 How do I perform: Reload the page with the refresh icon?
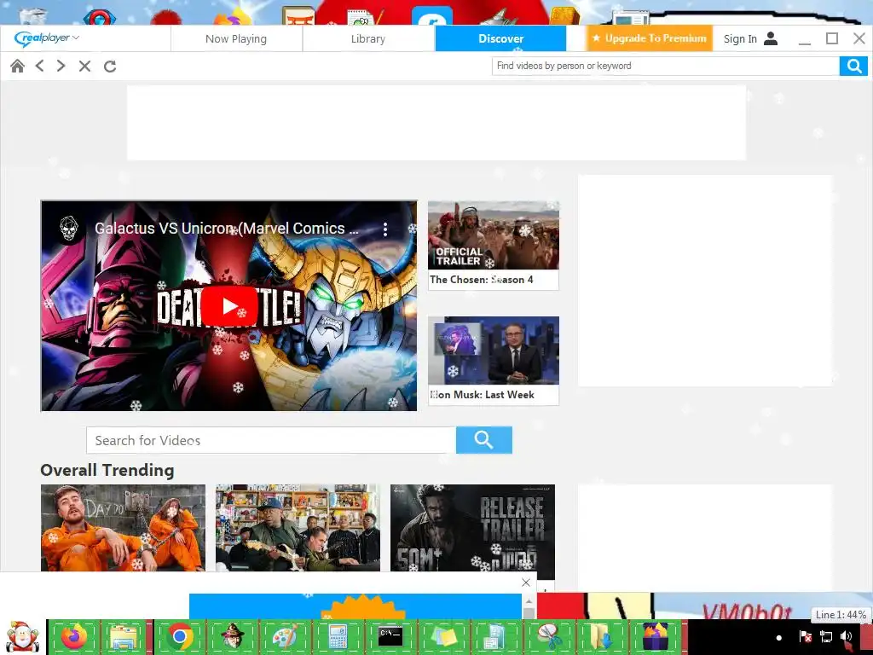[110, 67]
